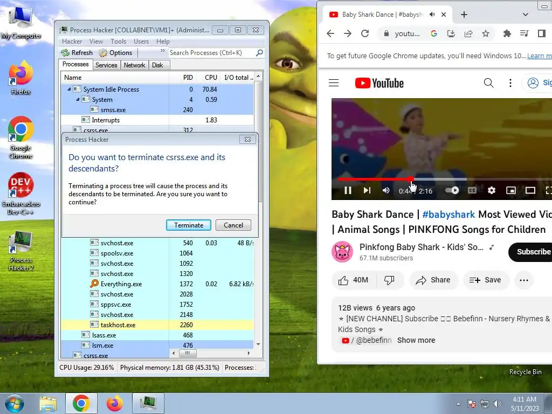Click the search magnifier icon in Process Hacker
The height and width of the screenshot is (414, 552).
[259, 53]
